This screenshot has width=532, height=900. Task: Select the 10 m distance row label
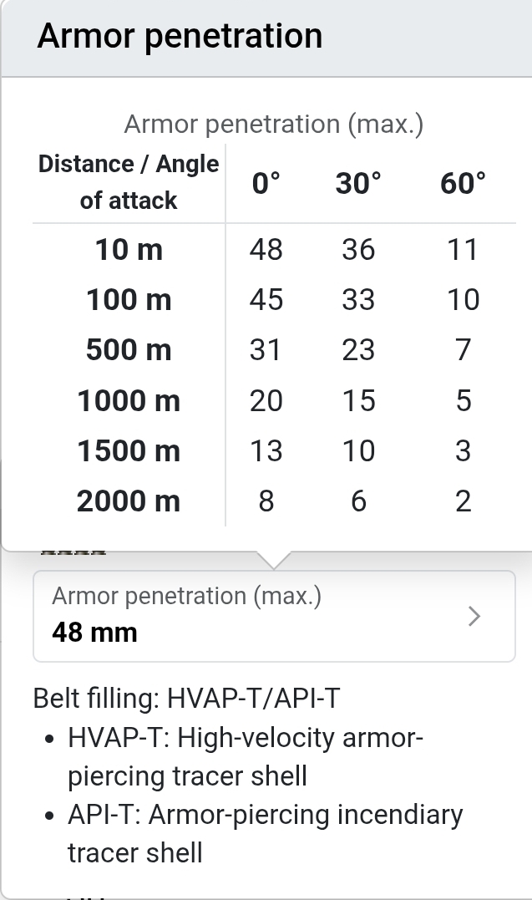(129, 249)
